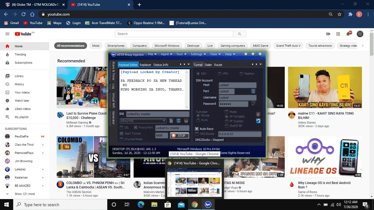Open the realme C11 video thumbnail
Screen dimensions: 374x210
pos(325,87)
